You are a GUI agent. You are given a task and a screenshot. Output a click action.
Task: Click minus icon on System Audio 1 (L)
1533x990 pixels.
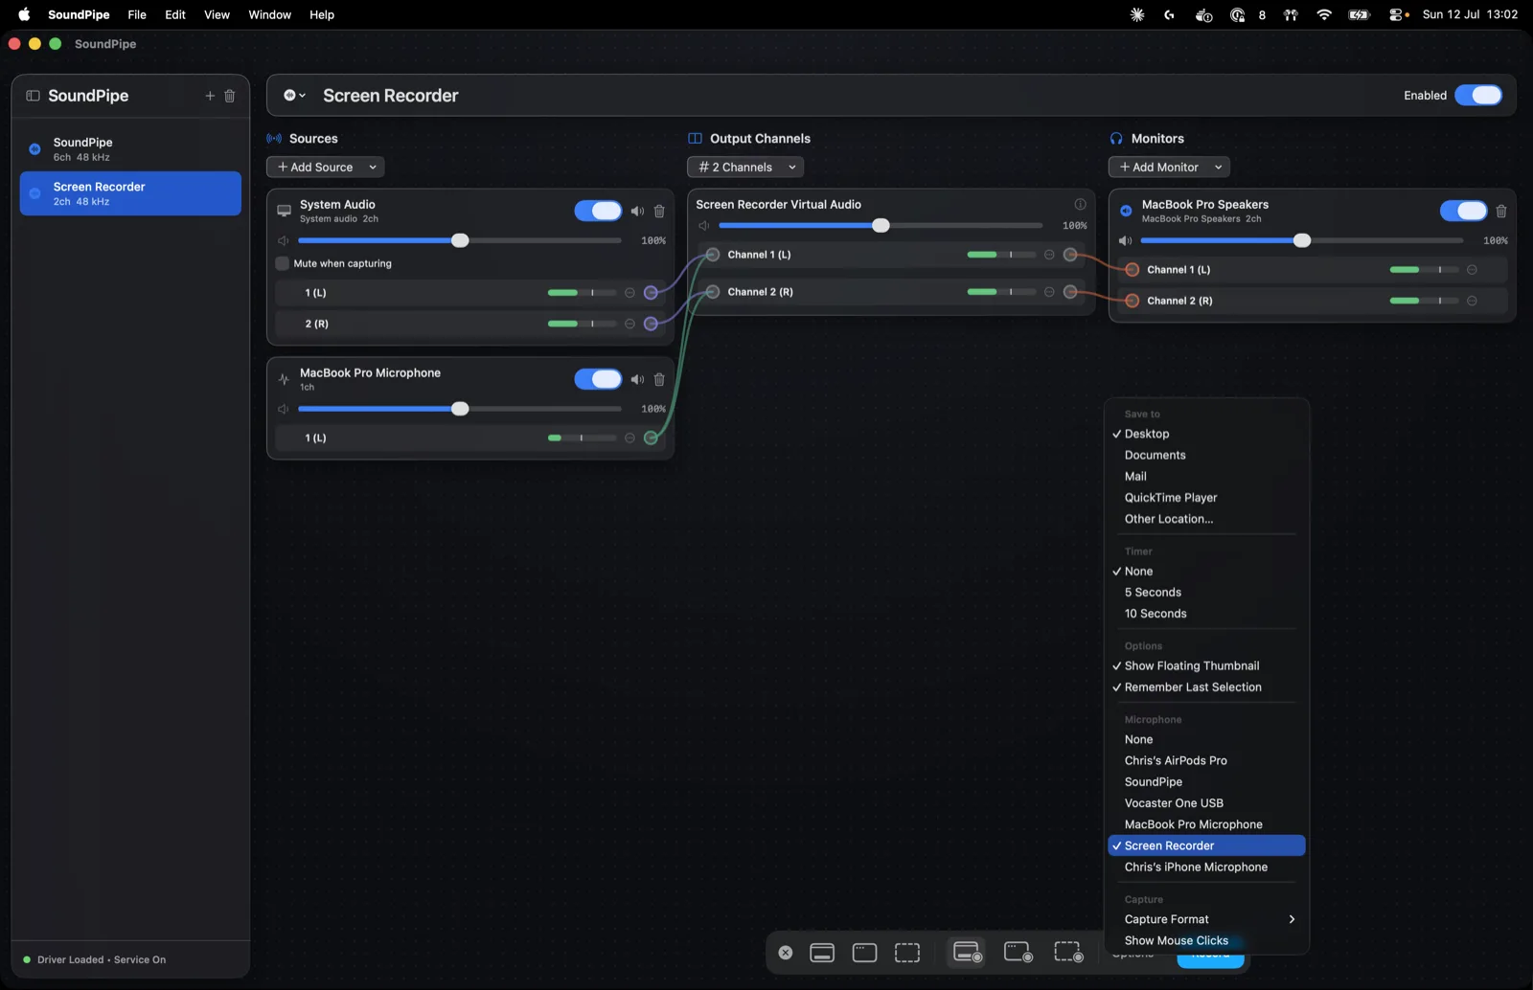629,293
